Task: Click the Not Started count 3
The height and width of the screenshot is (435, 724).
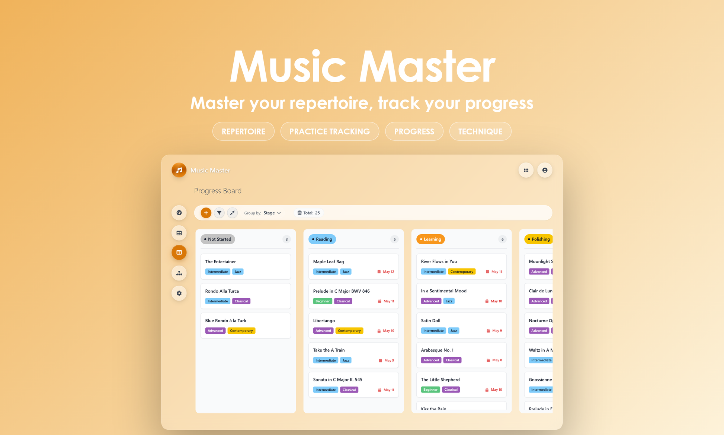Action: 286,239
